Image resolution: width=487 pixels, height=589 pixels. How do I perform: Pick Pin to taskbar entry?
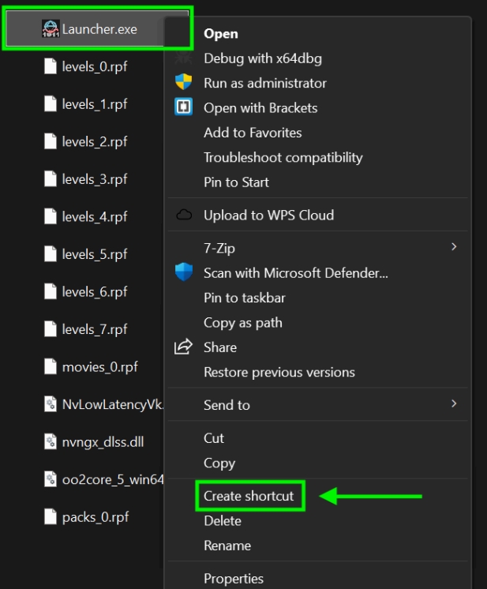point(245,298)
